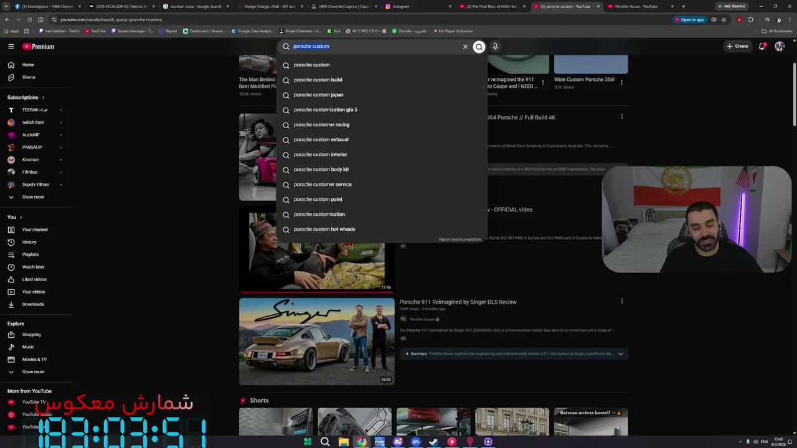Click Report search predictions link
797x448 pixels.
[460, 240]
